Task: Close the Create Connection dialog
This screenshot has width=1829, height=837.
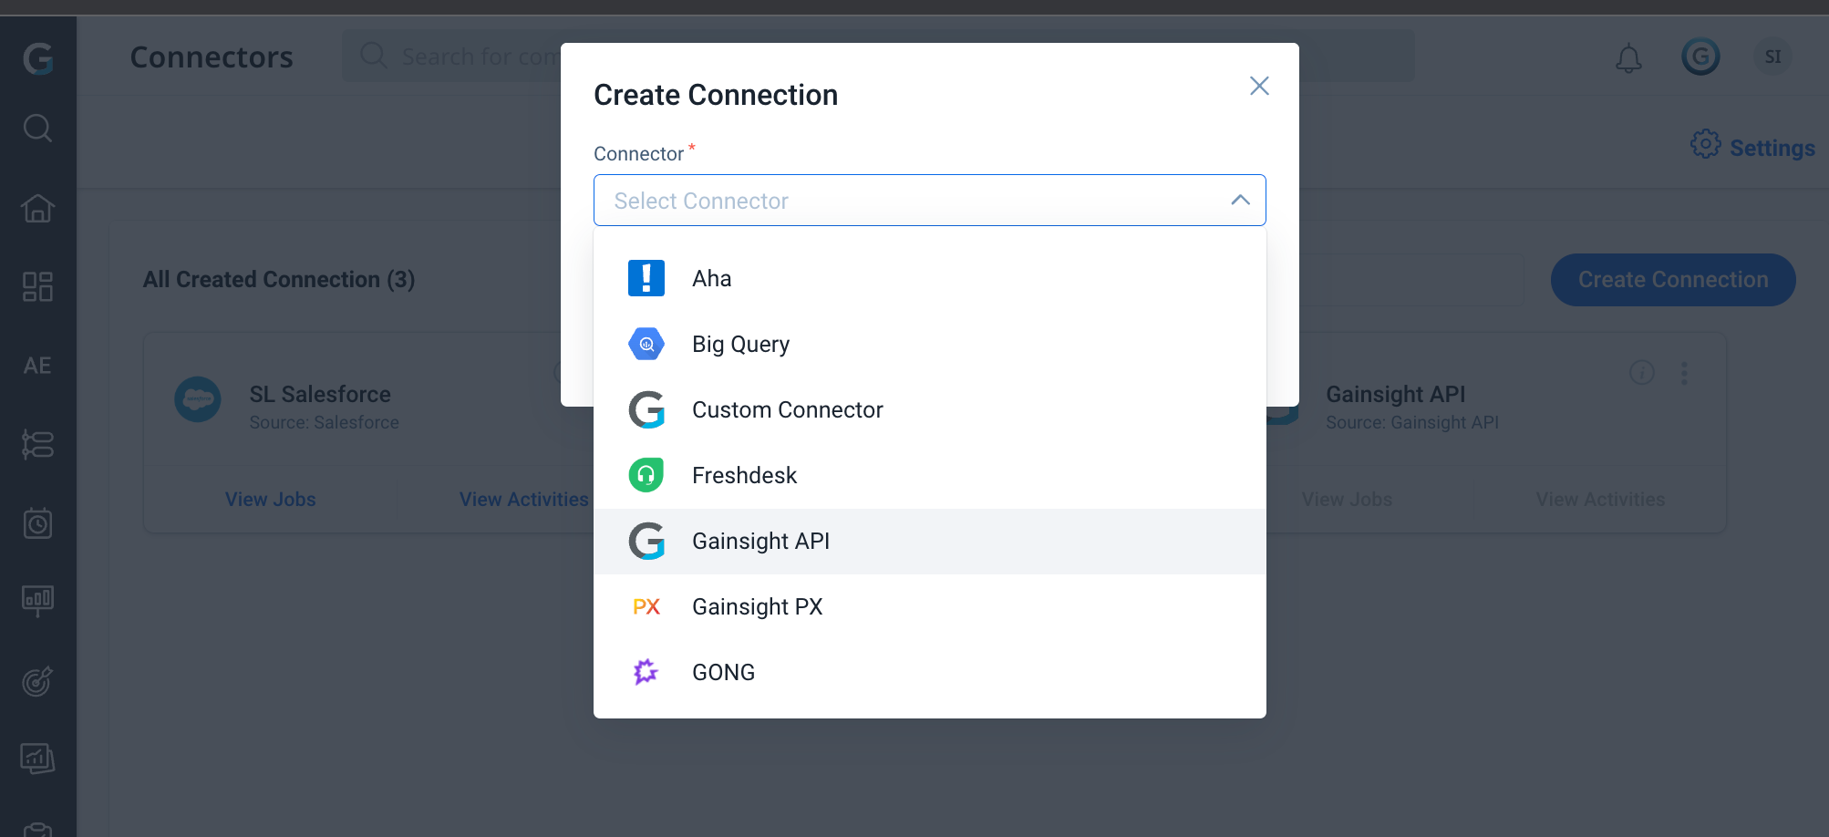Action: (1259, 86)
